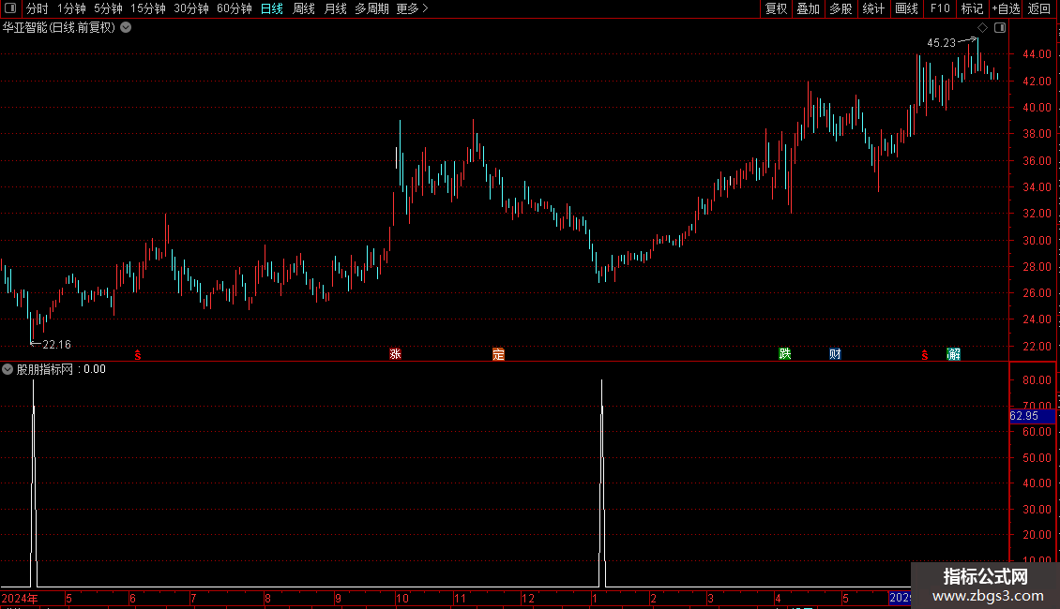Screen dimensions: 1060x609
Task: Click month 10 on the time axis
Action: coord(402,598)
